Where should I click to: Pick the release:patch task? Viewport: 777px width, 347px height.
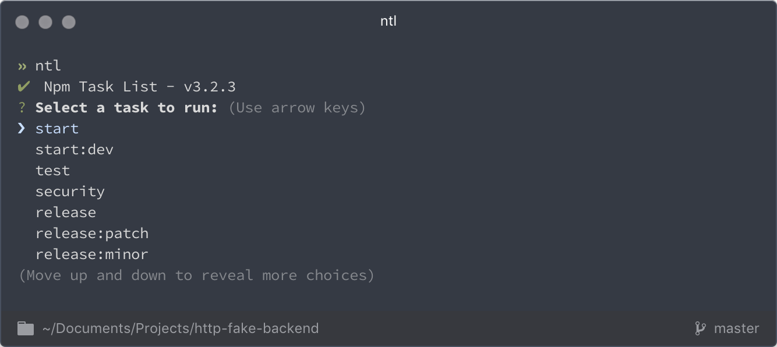coord(91,233)
